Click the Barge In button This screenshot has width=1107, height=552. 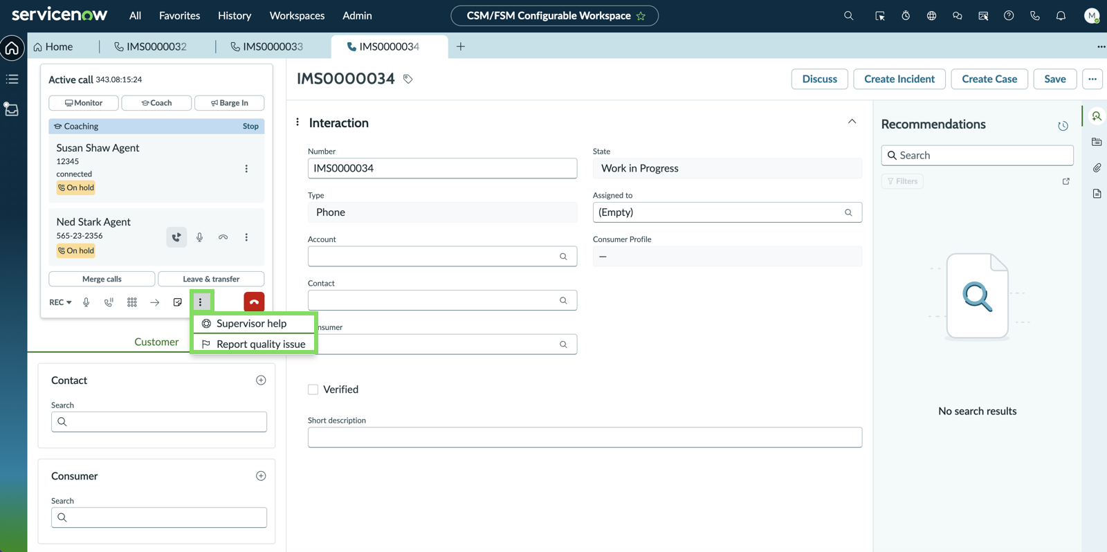pos(230,103)
